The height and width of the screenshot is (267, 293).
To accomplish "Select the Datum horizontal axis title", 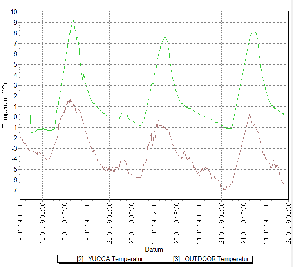I will tap(154, 249).
